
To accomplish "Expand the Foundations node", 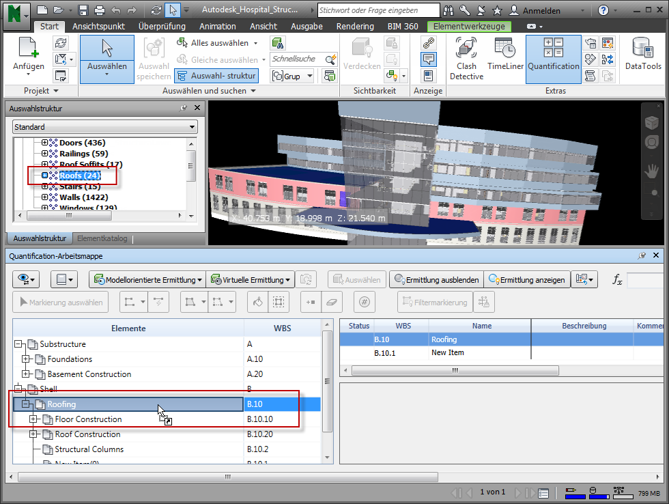I will pyautogui.click(x=26, y=359).
